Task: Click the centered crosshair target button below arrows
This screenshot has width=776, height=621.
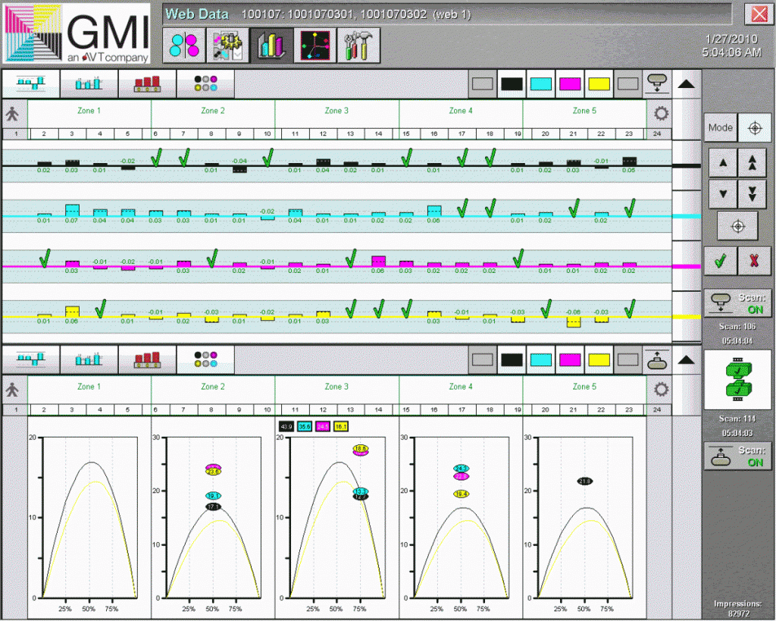Action: [738, 226]
